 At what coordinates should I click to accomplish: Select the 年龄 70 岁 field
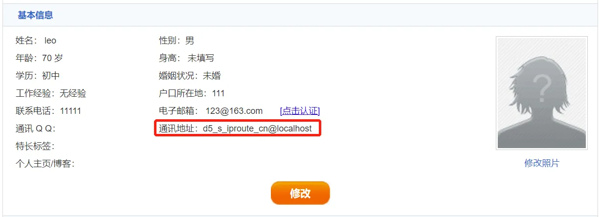39,58
